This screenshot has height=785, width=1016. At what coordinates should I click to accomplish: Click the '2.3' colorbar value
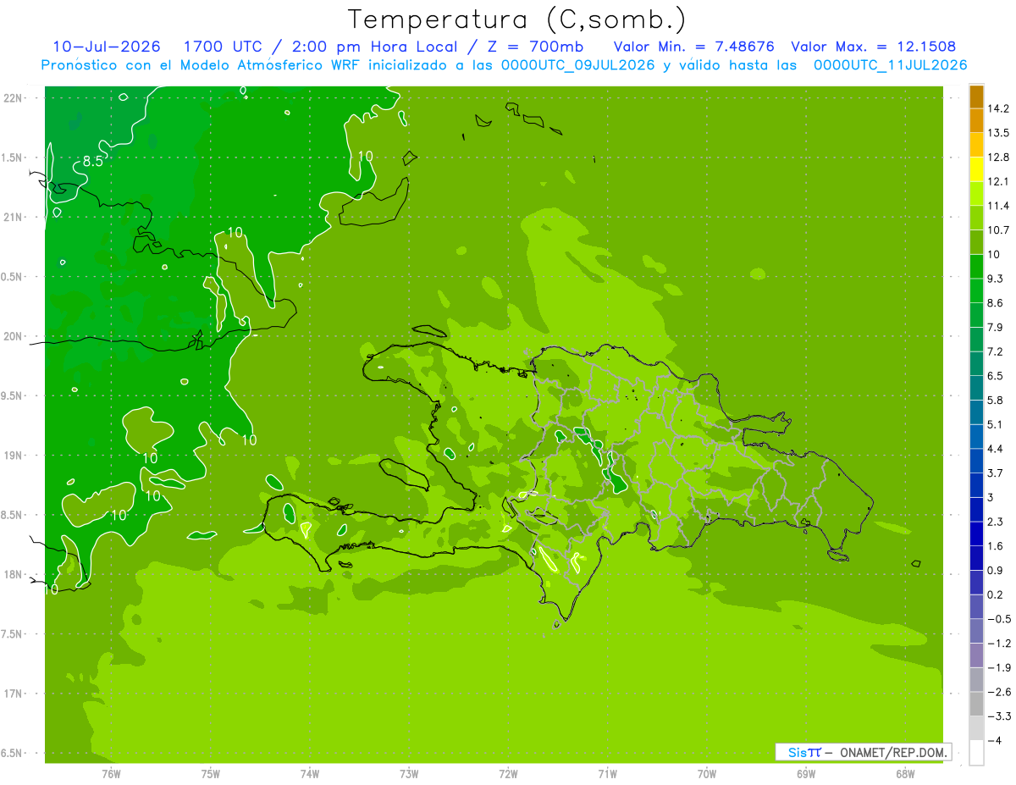[996, 522]
